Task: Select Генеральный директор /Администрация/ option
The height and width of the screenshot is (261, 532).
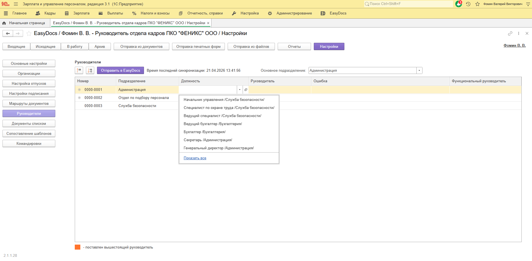Action: coord(229,148)
